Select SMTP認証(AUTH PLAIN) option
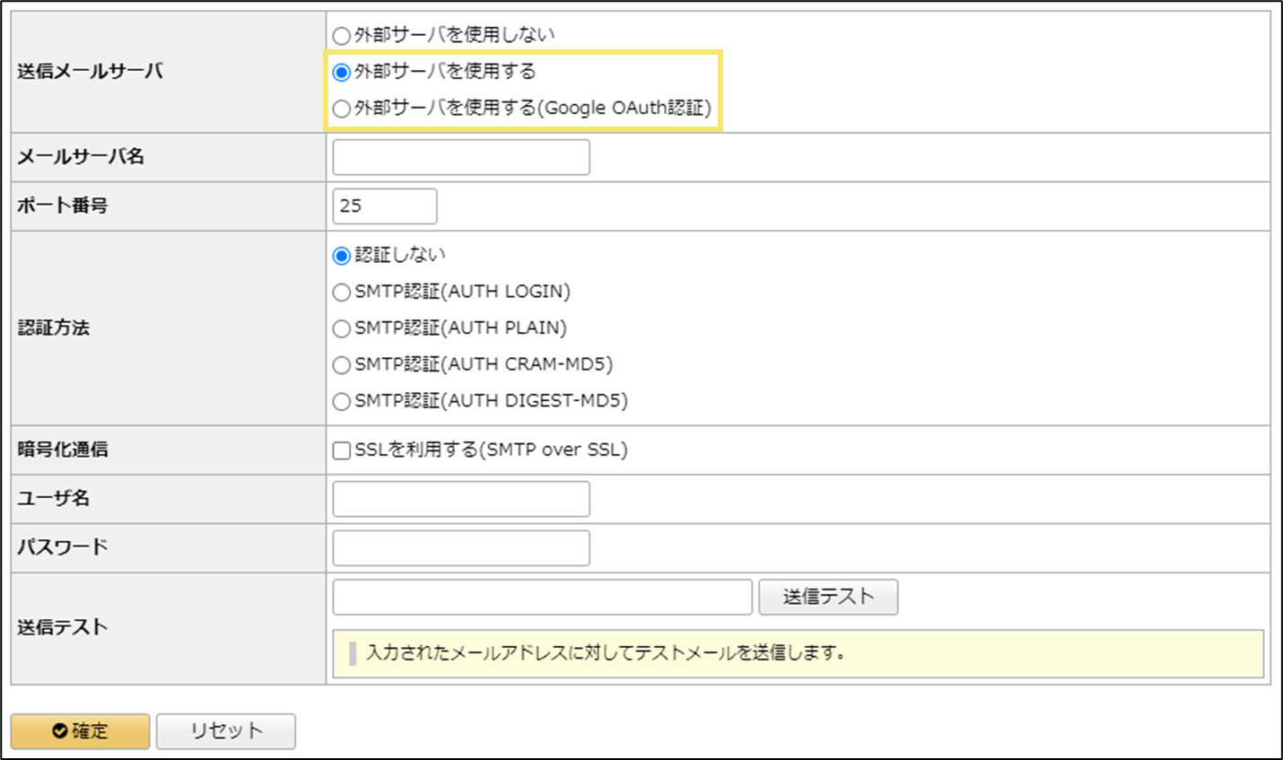The image size is (1283, 760). (x=341, y=328)
